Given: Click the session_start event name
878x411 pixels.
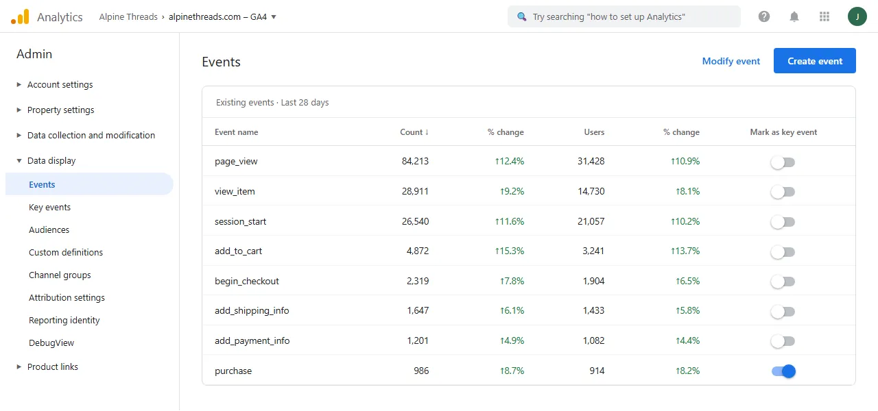Looking at the screenshot, I should (240, 221).
